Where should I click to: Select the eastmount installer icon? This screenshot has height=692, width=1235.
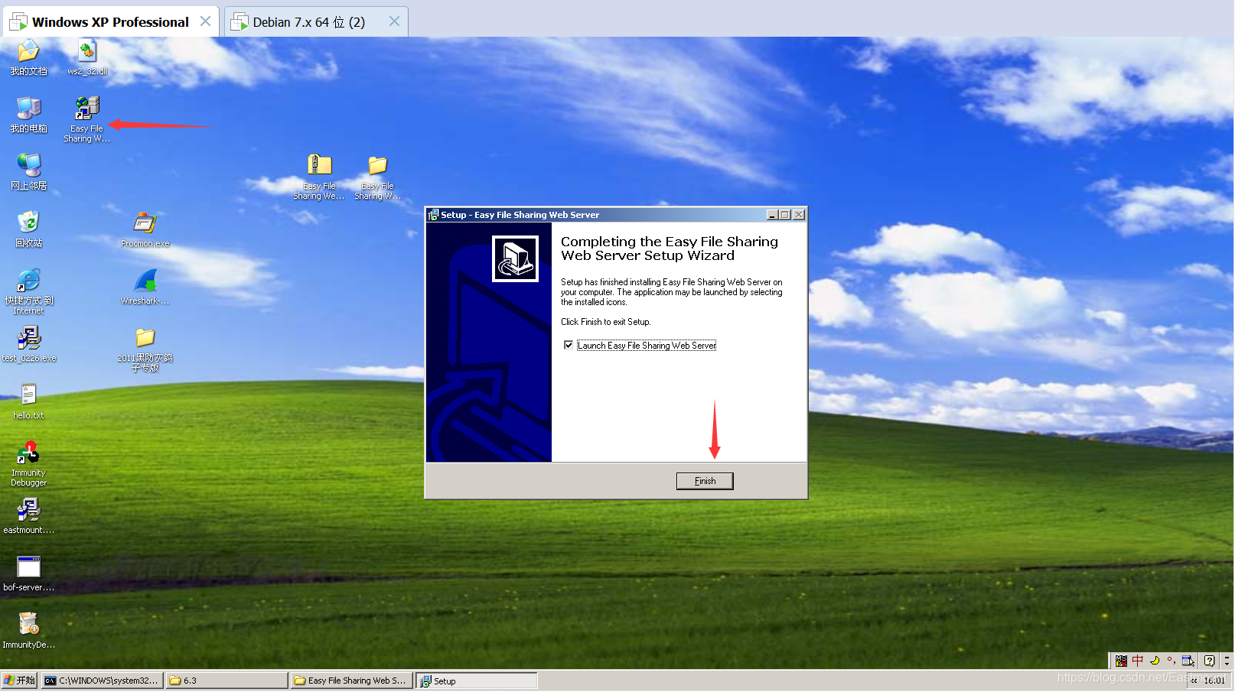(x=28, y=516)
